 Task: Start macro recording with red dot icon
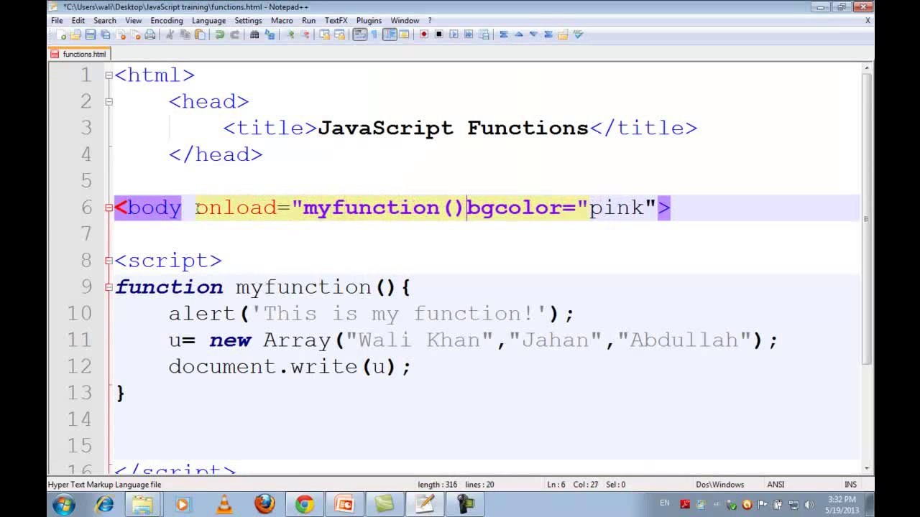pos(424,34)
